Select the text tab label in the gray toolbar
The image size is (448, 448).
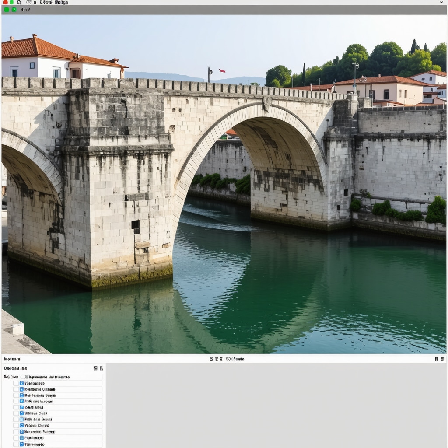(25, 10)
